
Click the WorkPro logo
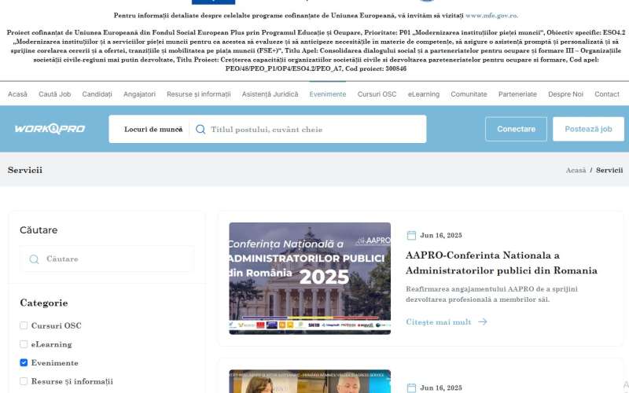[x=50, y=129]
